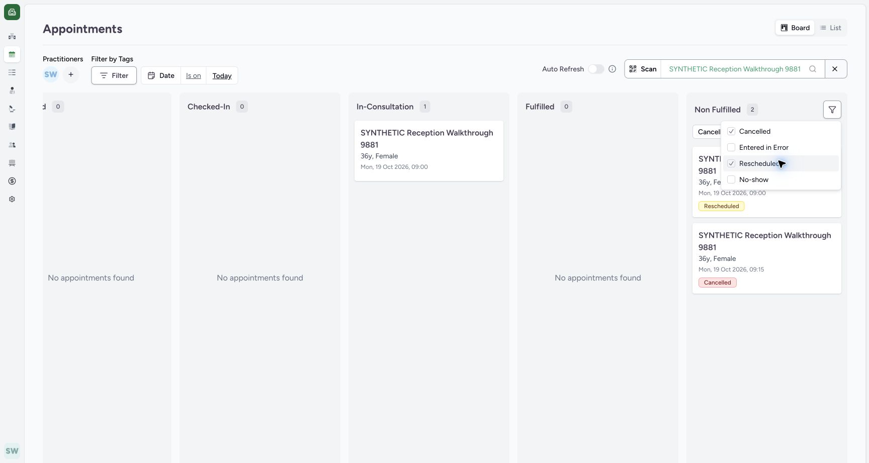Click the Auto Refresh info icon
This screenshot has height=463, width=869.
click(x=612, y=69)
